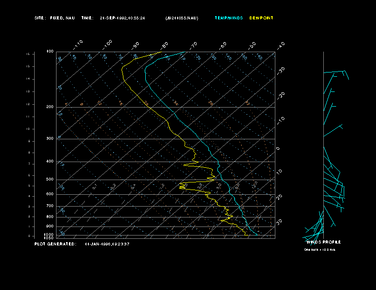Screen dimensions: 376x290
Task: Click the 'SITE:' header label
Action: click(40, 18)
